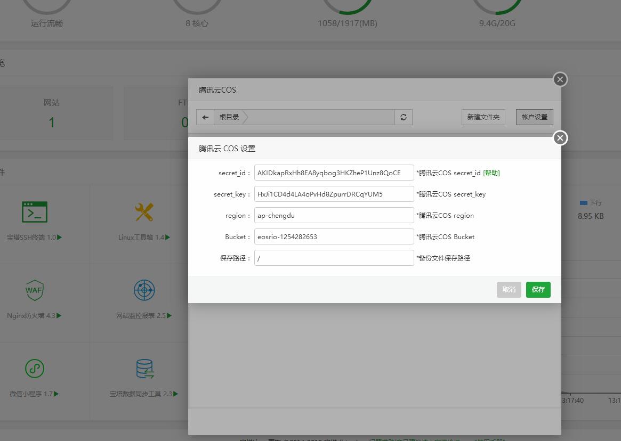Click the 微信小程序 icon
This screenshot has height=441, width=621.
point(35,369)
